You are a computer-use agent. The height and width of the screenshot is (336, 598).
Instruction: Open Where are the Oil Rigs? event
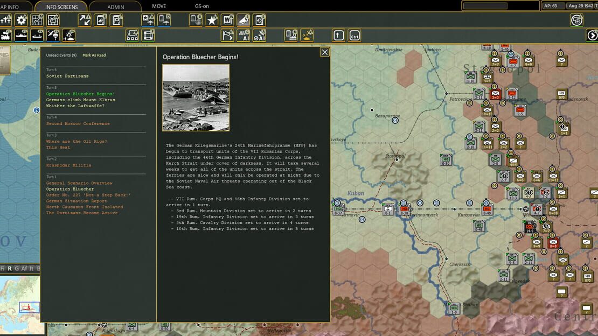(x=77, y=142)
